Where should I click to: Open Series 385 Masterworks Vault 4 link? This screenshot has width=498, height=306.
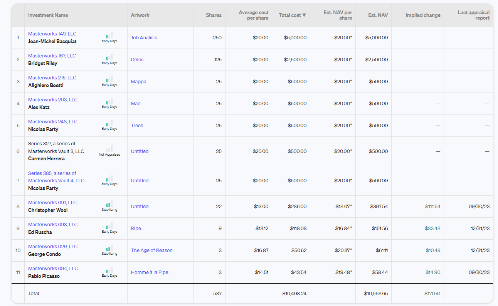[x=56, y=177]
